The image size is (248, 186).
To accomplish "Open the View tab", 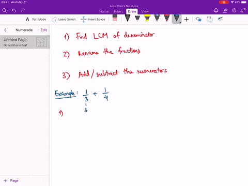I will point(145,11).
